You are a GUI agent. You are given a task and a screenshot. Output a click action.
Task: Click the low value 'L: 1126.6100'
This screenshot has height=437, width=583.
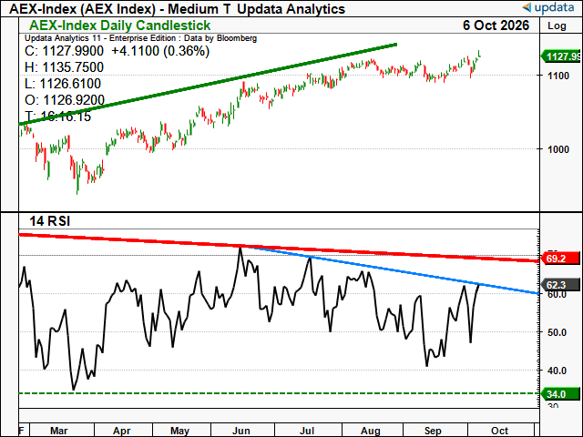point(63,84)
